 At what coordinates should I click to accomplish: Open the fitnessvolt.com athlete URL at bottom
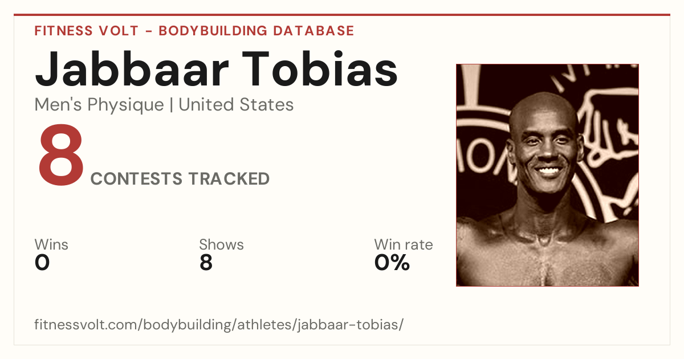pyautogui.click(x=219, y=325)
